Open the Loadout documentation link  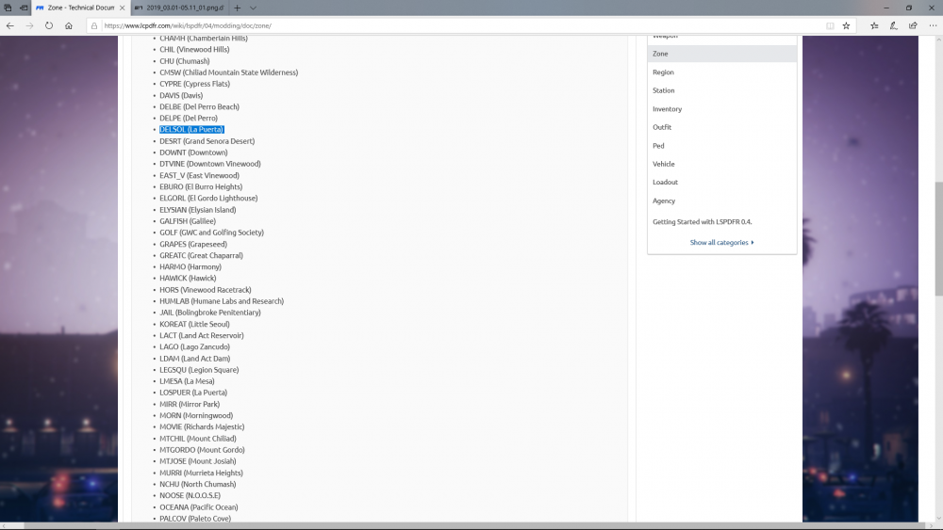point(665,182)
